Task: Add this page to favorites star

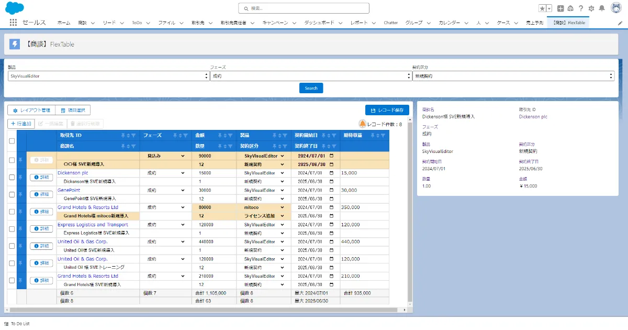Action: 543,8
